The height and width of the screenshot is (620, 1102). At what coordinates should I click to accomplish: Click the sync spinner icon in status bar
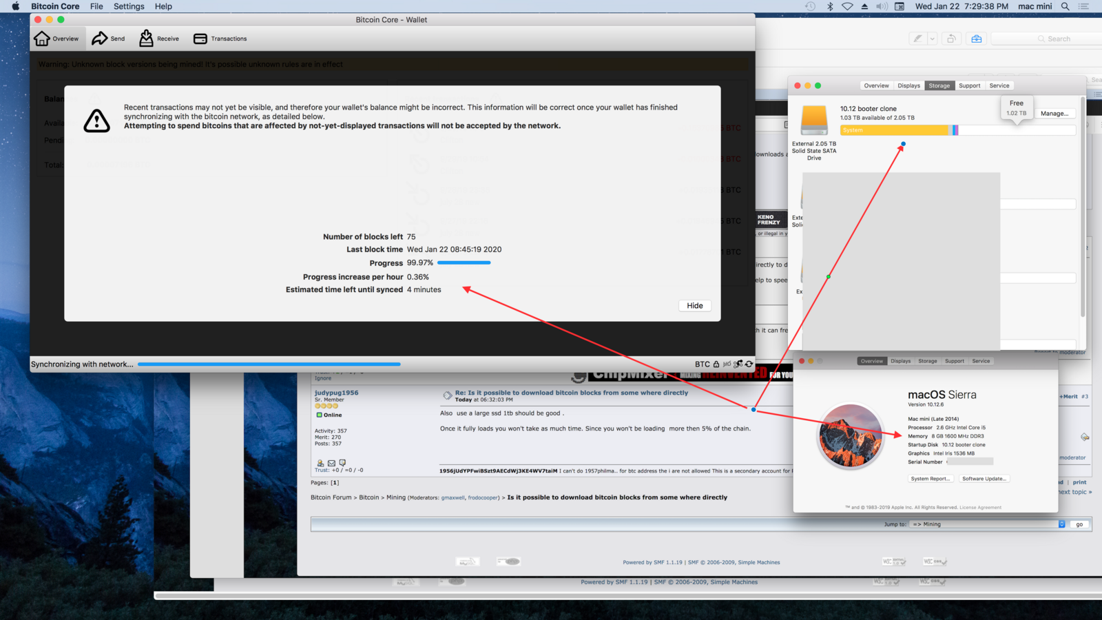(749, 364)
